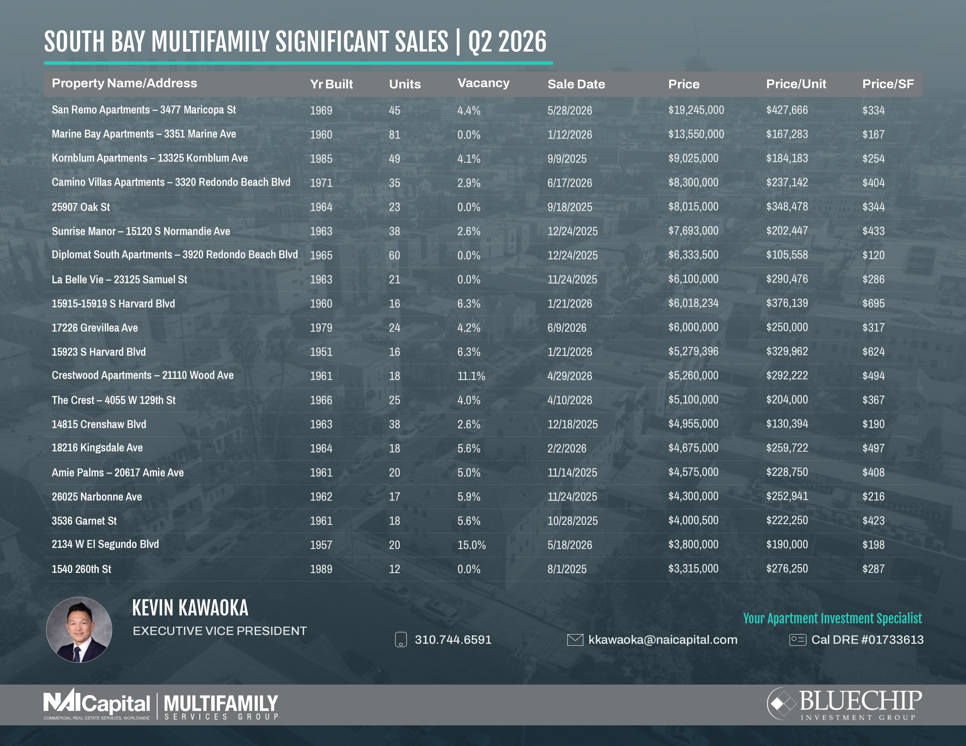The width and height of the screenshot is (966, 746).
Task: Click '26025 Narbonne Ave'
Action: [x=97, y=497]
